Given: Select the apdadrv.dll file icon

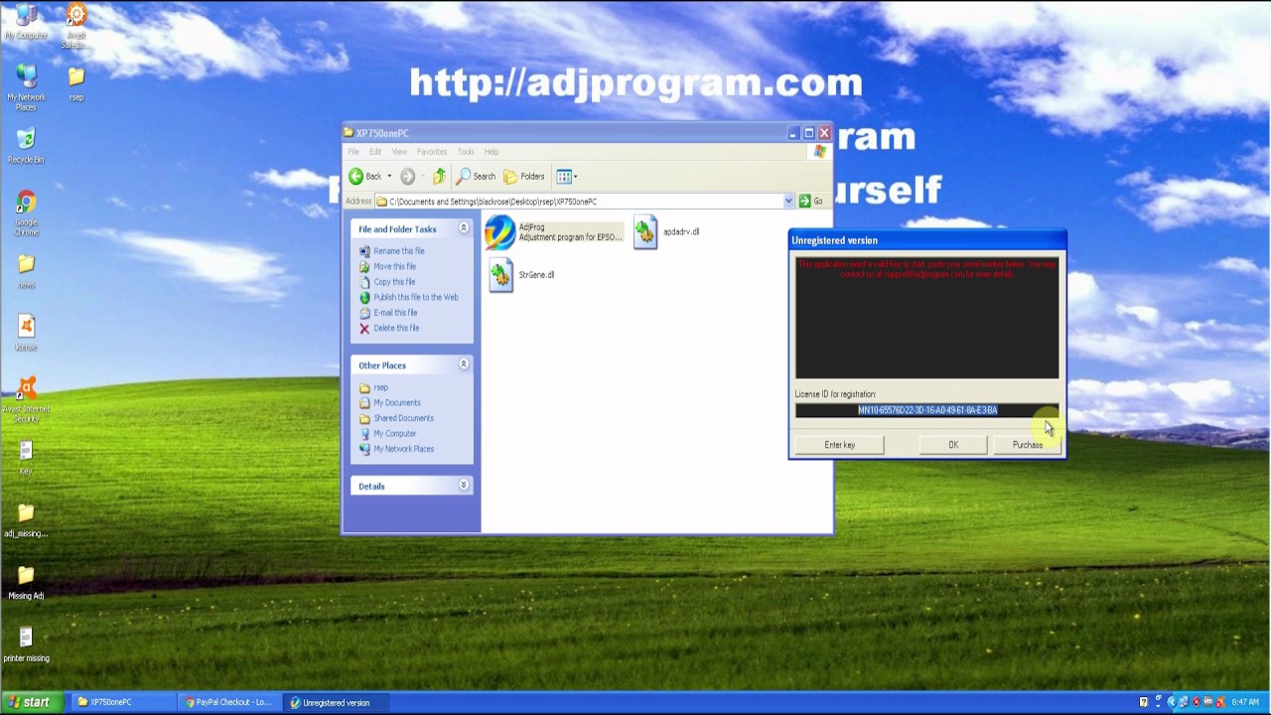Looking at the screenshot, I should tap(645, 232).
